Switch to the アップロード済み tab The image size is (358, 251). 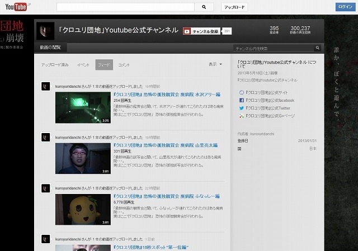(55, 65)
